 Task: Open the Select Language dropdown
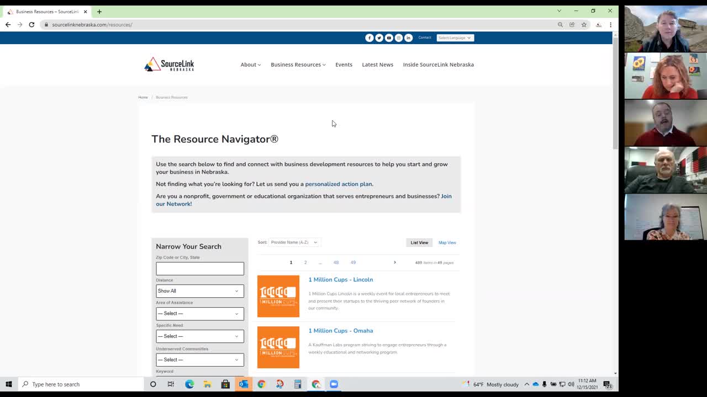pos(455,37)
